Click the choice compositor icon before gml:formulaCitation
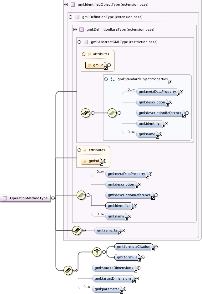Screen dimensions: 202x294 point(97,252)
